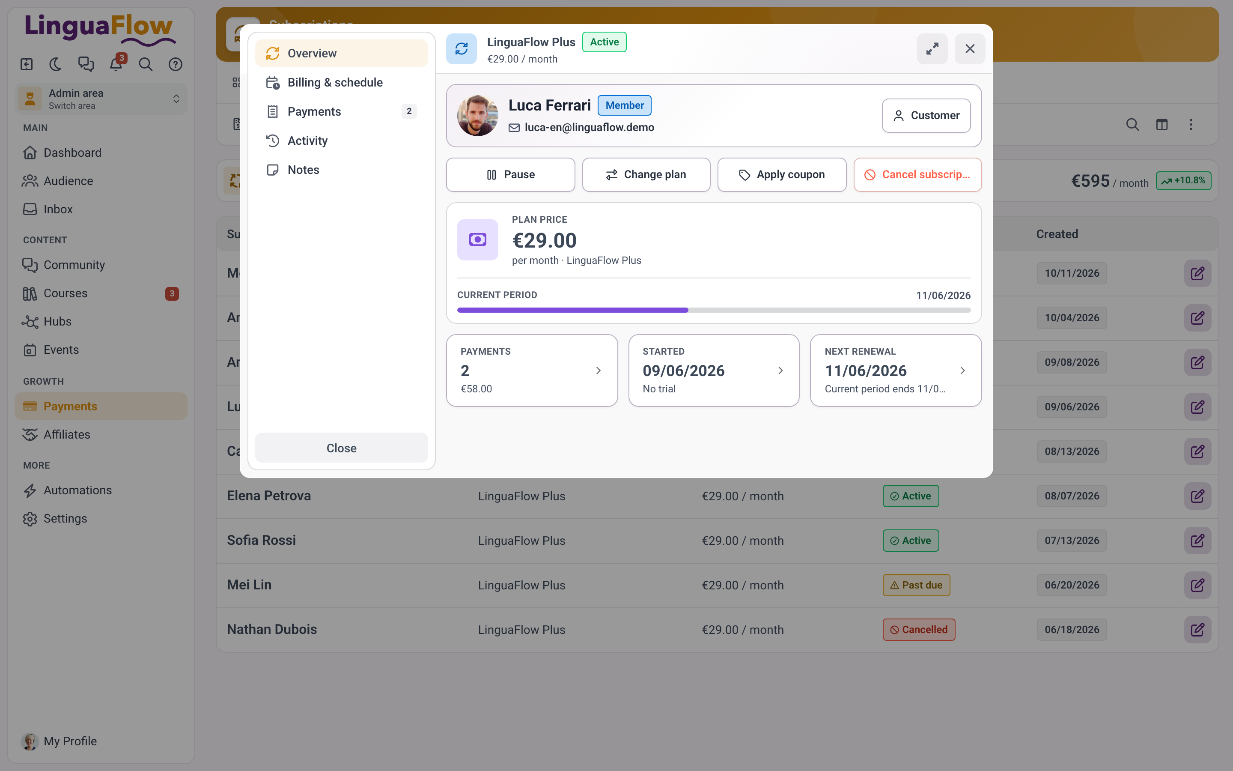Viewport: 1233px width, 771px height.
Task: Switch to Activity tab
Action: pyautogui.click(x=341, y=141)
